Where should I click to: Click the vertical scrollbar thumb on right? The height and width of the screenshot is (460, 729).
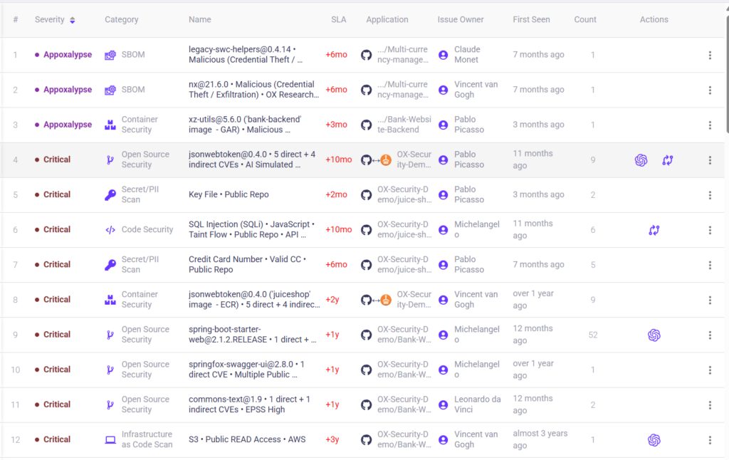point(727,75)
